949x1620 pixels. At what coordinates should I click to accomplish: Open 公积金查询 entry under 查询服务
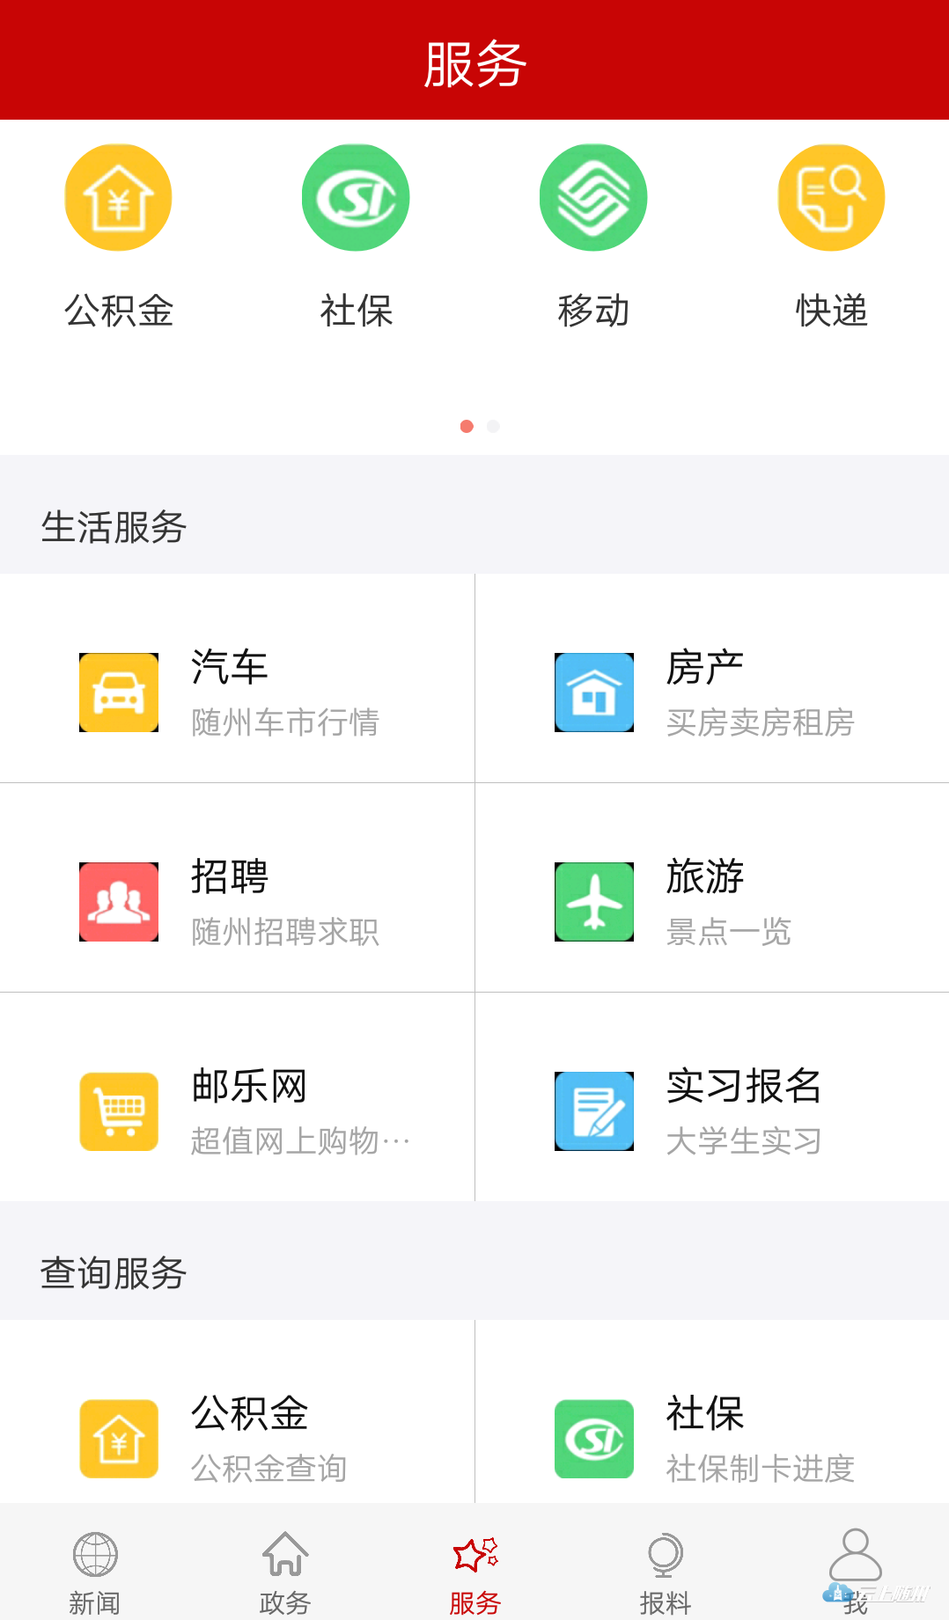(269, 1468)
